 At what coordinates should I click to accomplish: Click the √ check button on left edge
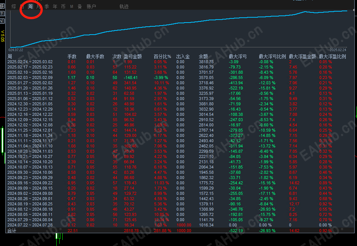pyautogui.click(x=2, y=21)
